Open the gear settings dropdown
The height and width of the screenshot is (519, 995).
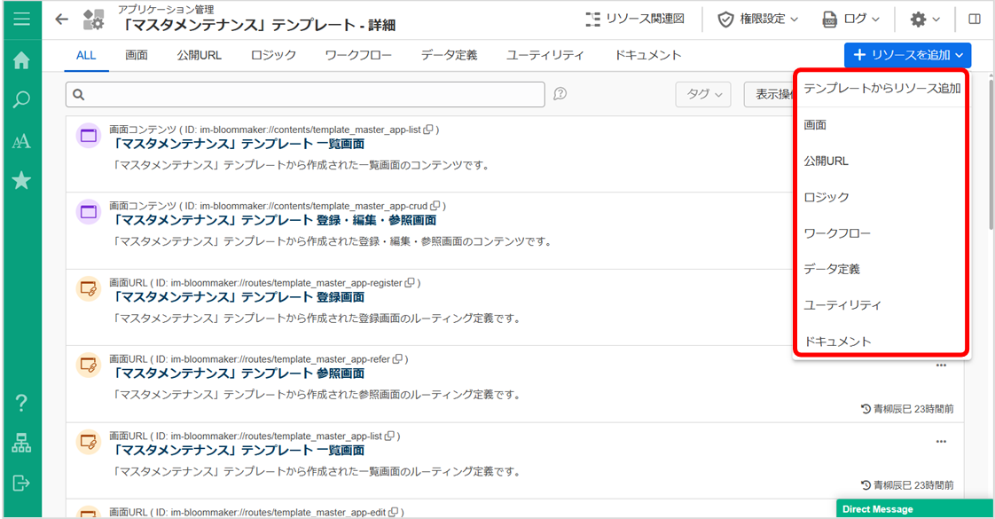925,19
